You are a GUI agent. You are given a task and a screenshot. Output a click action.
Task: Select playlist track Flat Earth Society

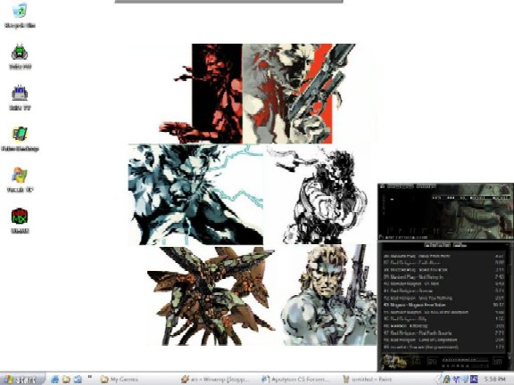444,333
